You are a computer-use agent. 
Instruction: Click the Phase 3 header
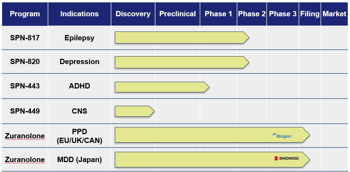coord(283,14)
